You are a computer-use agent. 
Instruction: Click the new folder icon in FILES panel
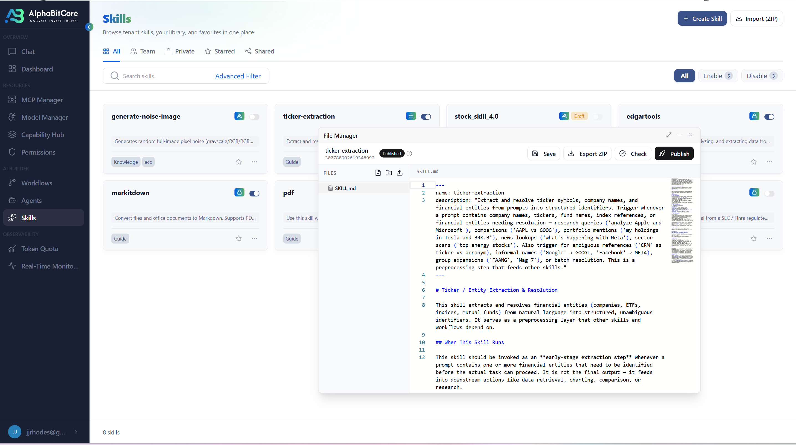(389, 173)
